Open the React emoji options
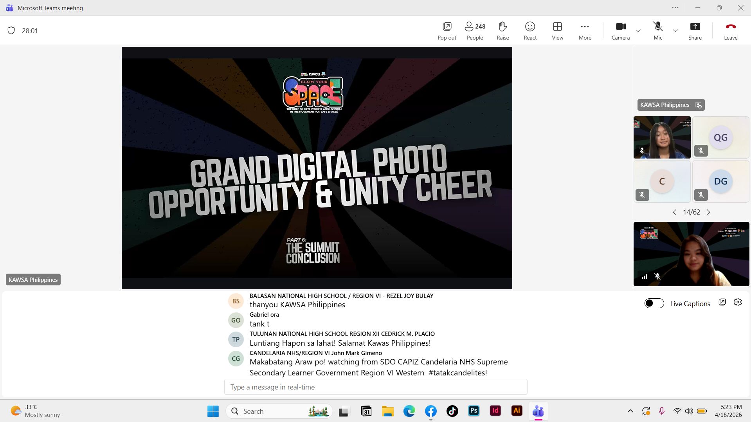The height and width of the screenshot is (422, 751). 530,31
